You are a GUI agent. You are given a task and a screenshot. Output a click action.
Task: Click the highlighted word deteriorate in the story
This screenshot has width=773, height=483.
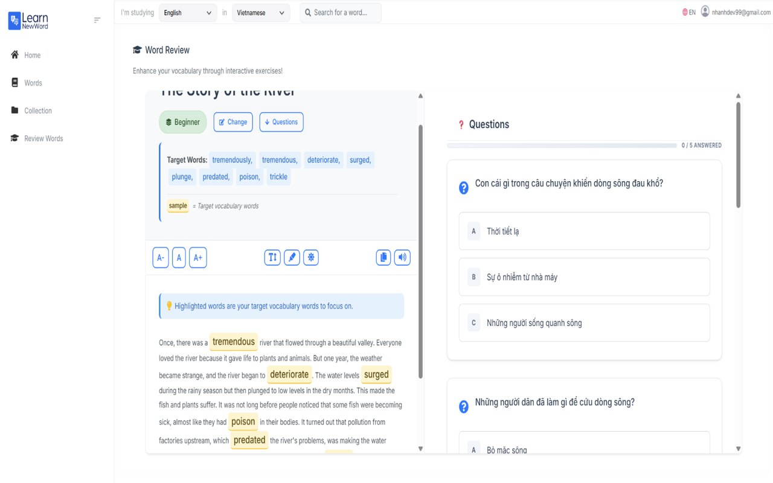click(289, 374)
